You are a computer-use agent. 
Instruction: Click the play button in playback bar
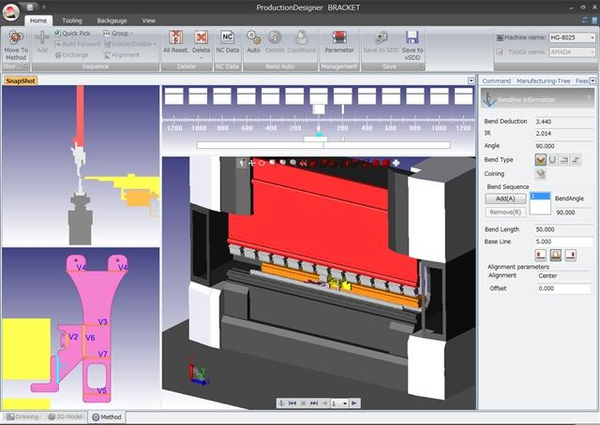pyautogui.click(x=354, y=403)
